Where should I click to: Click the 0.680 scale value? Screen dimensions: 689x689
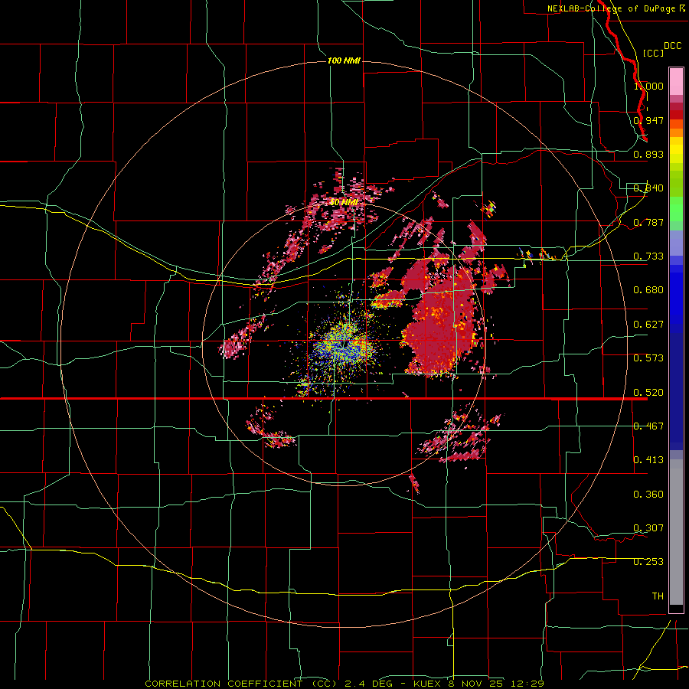tap(648, 290)
